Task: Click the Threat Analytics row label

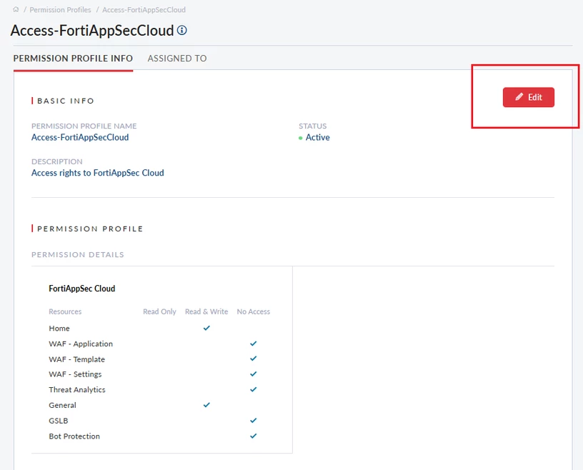Action: [x=77, y=390]
